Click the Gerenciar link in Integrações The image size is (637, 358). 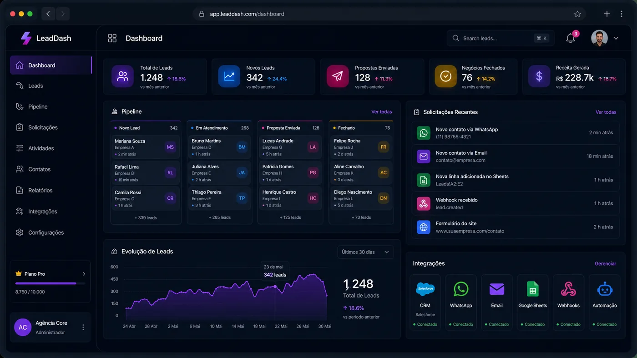(606, 264)
